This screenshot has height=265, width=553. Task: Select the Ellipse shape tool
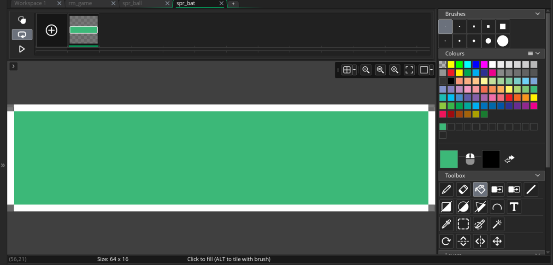click(x=463, y=206)
